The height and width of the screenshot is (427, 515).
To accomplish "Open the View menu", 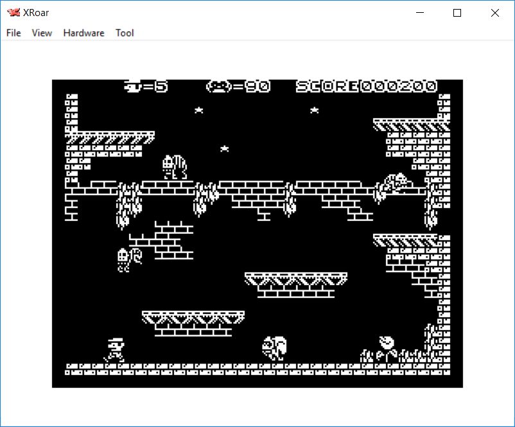I will 42,33.
